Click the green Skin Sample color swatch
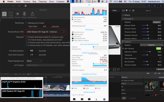Screen dimensions: 164x102 click(x=158, y=49)
